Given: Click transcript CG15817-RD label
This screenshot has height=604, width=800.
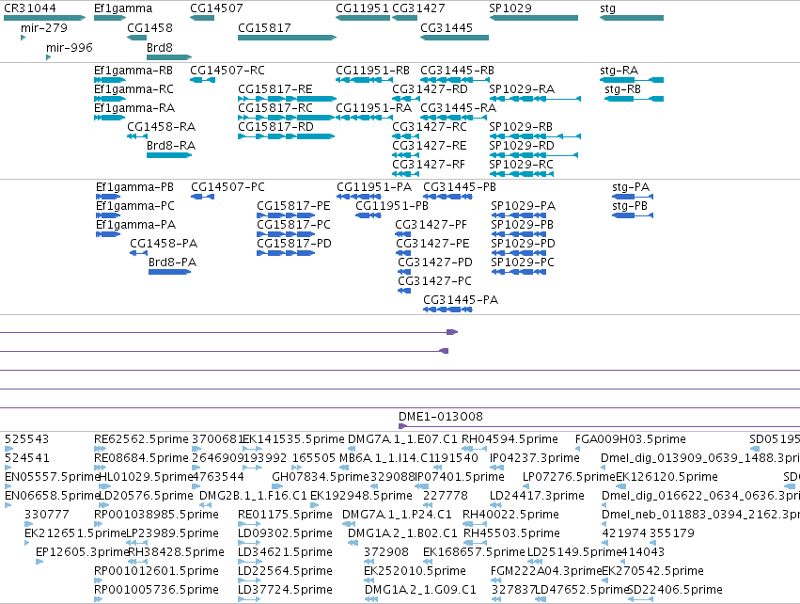Looking at the screenshot, I should coord(275,127).
